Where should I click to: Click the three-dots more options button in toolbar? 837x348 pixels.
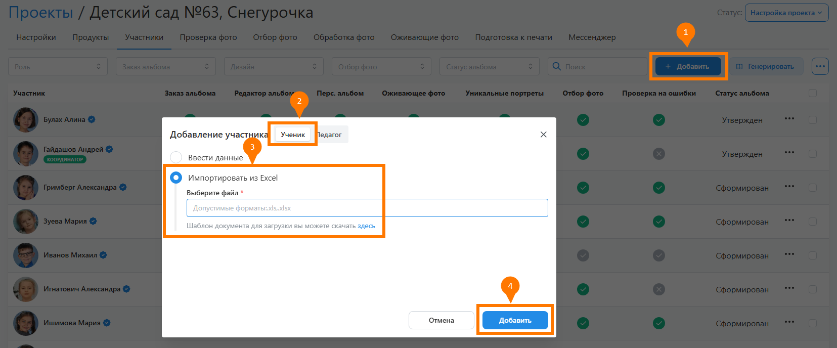coord(820,66)
